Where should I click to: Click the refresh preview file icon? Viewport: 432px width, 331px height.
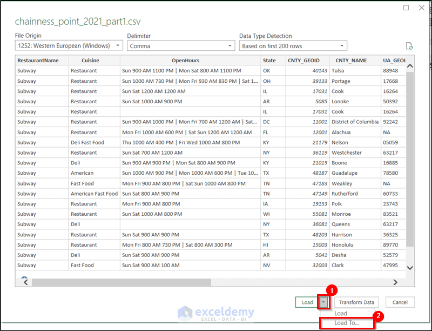(x=409, y=46)
